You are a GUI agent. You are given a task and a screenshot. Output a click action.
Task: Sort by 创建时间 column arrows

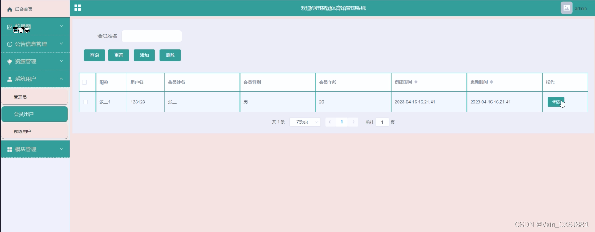click(x=416, y=82)
